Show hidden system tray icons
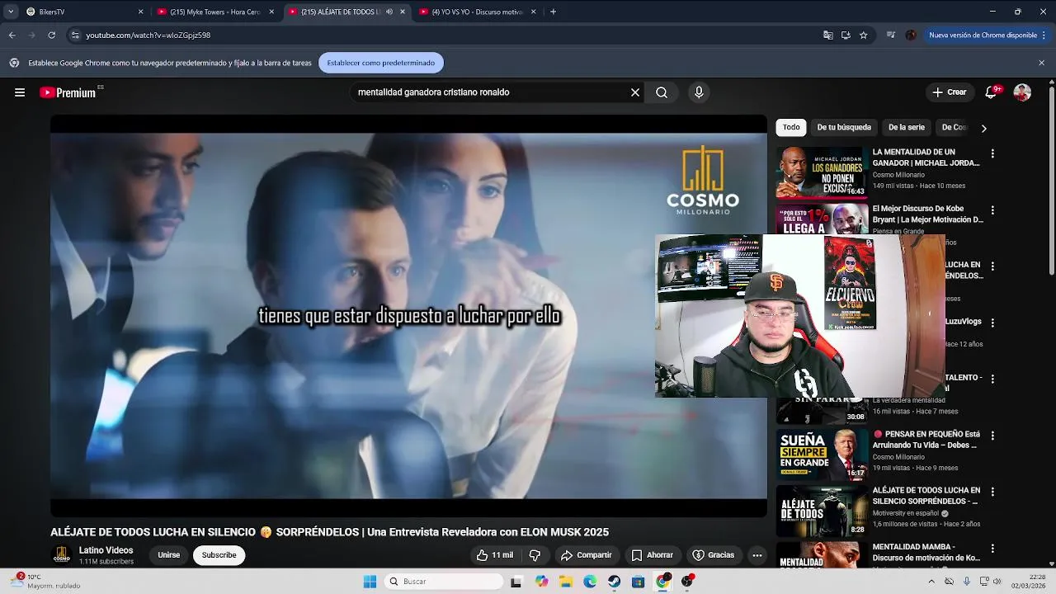The height and width of the screenshot is (594, 1056). (932, 582)
